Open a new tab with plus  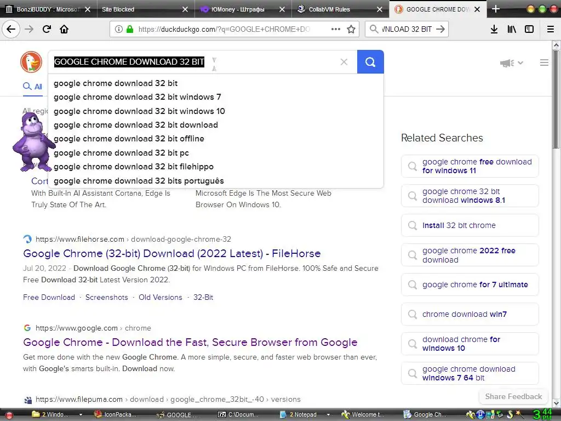(495, 9)
